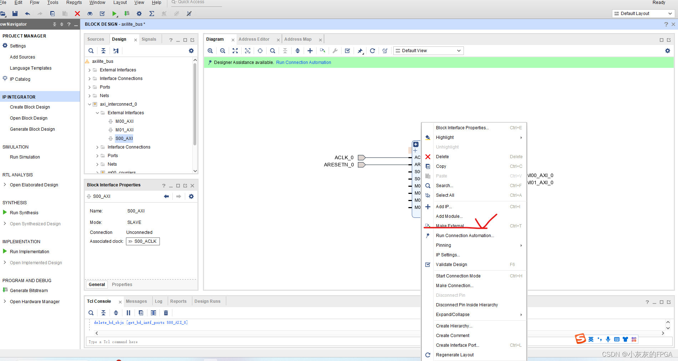The height and width of the screenshot is (361, 678).
Task: Expand top-level Interface Connections tree node
Action: (90, 79)
